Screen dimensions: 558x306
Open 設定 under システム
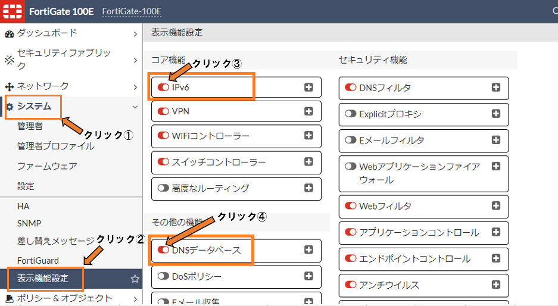click(26, 186)
